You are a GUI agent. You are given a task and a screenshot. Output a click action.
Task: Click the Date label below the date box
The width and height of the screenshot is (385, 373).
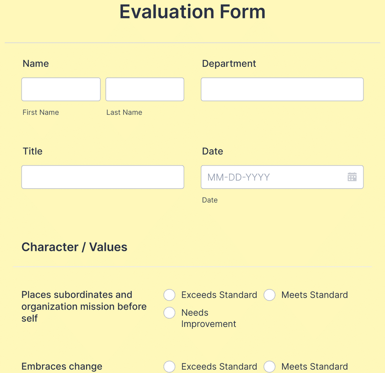pyautogui.click(x=210, y=200)
